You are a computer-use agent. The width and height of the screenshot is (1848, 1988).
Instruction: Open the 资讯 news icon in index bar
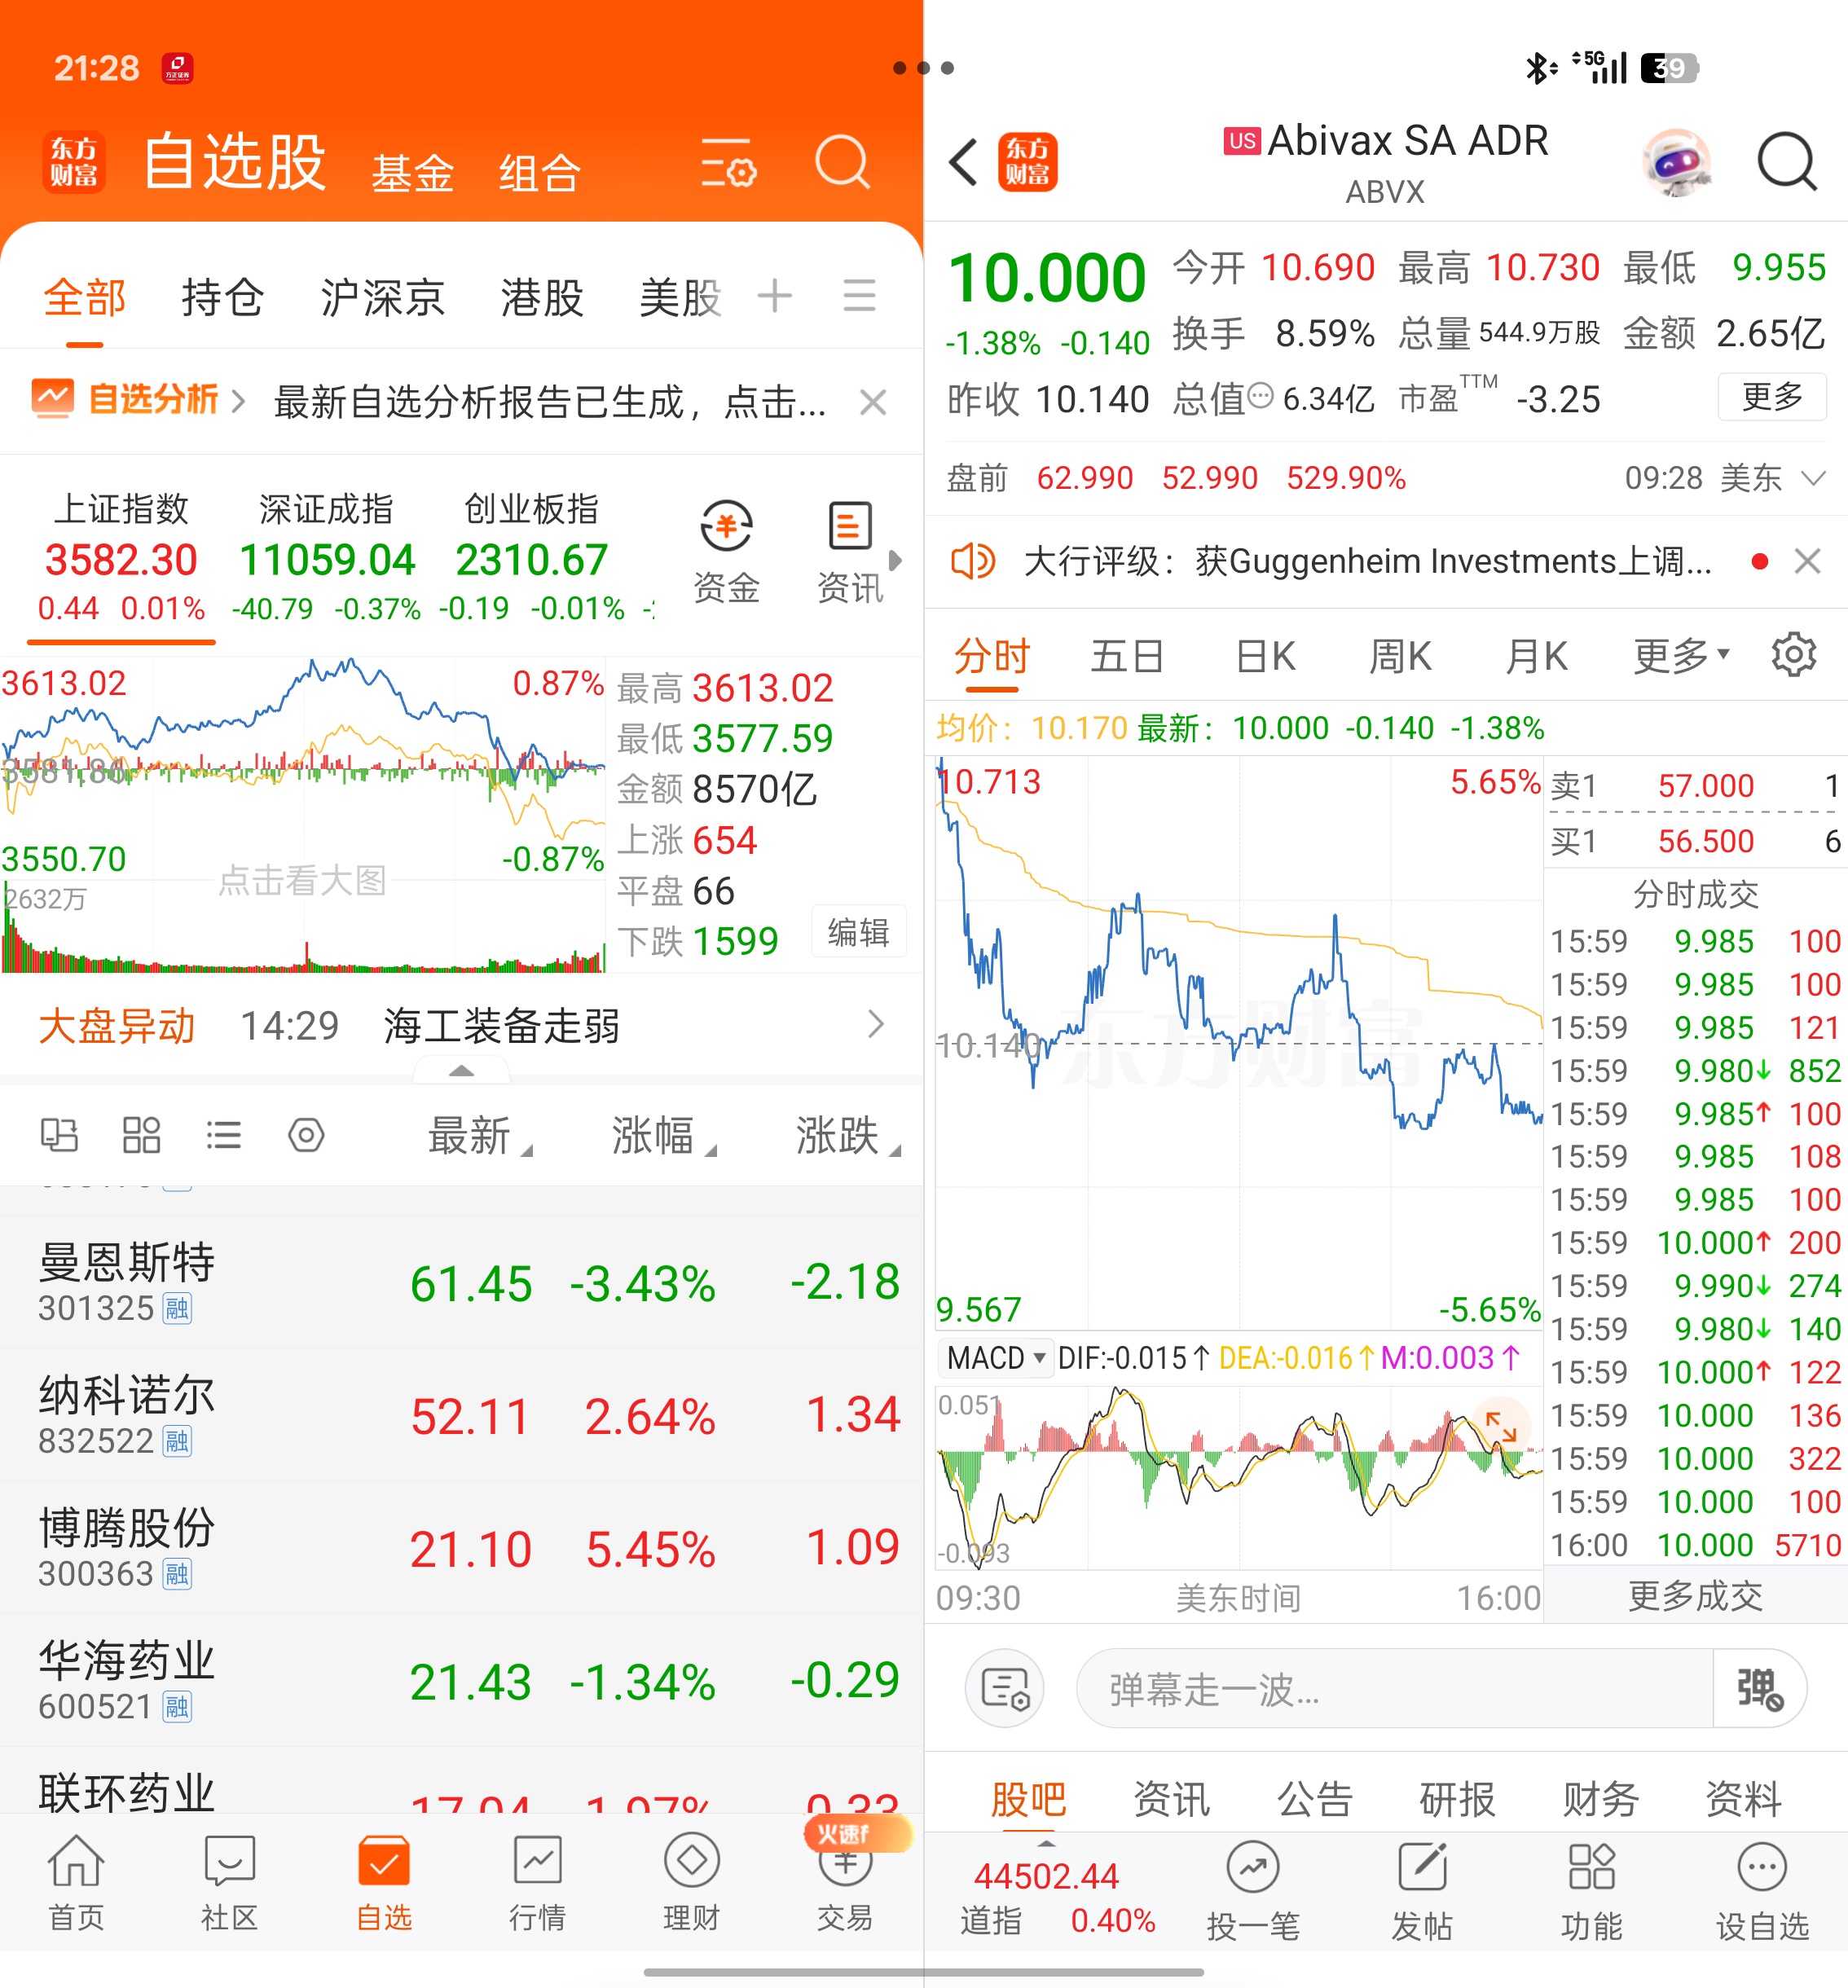pyautogui.click(x=850, y=553)
